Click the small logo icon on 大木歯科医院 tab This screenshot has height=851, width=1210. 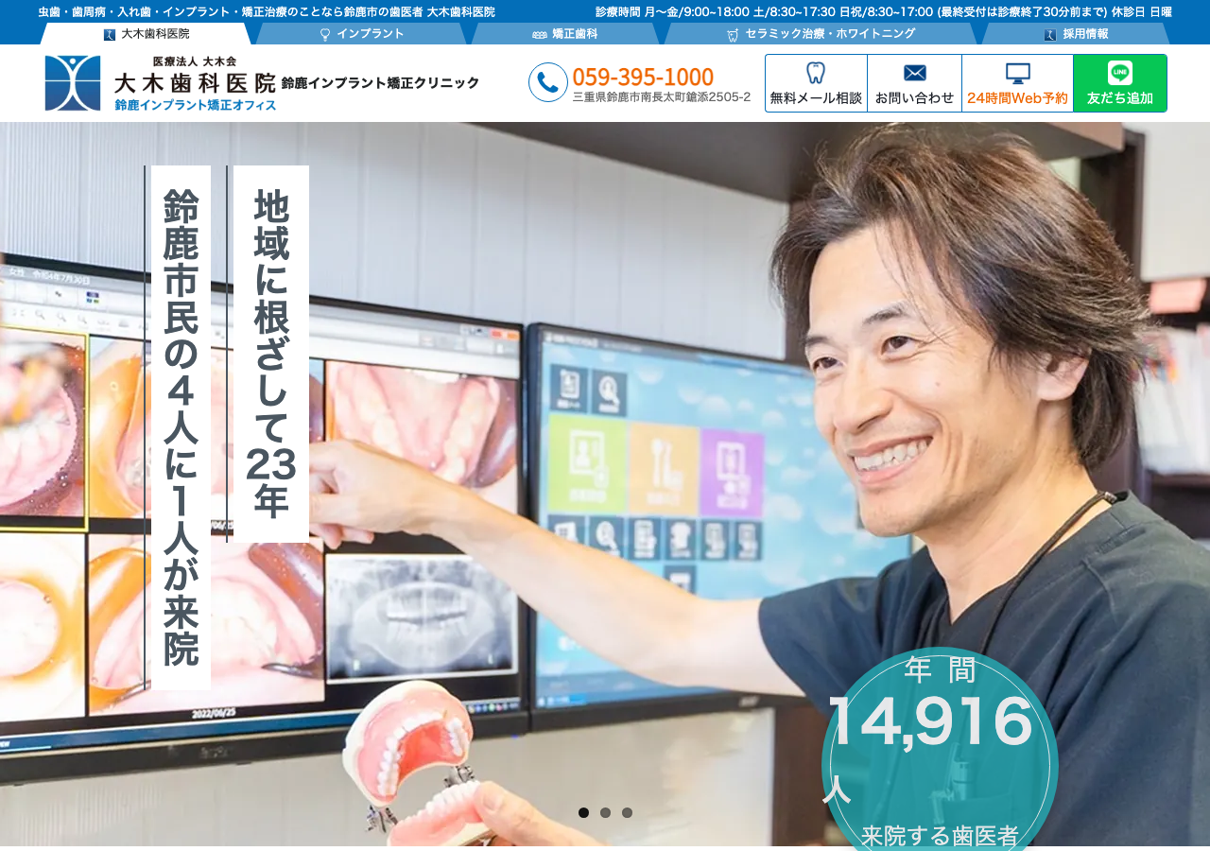(110, 35)
